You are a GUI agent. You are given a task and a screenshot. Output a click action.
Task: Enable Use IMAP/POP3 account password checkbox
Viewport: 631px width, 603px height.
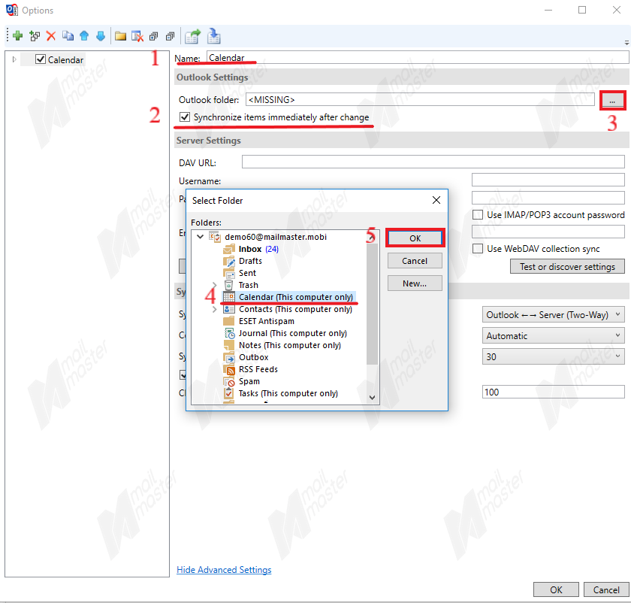click(x=478, y=215)
